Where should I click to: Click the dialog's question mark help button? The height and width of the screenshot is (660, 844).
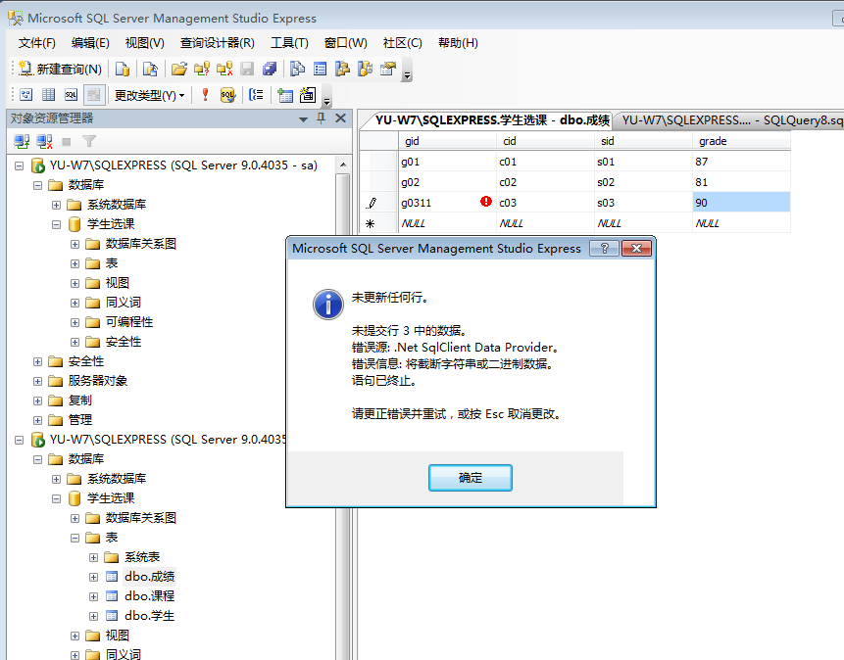(604, 248)
